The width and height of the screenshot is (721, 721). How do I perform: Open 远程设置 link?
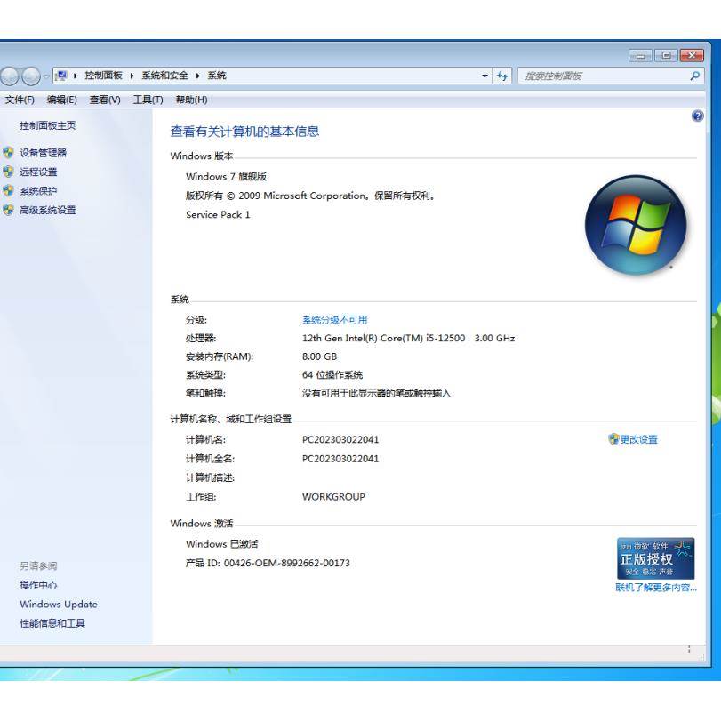tap(38, 172)
